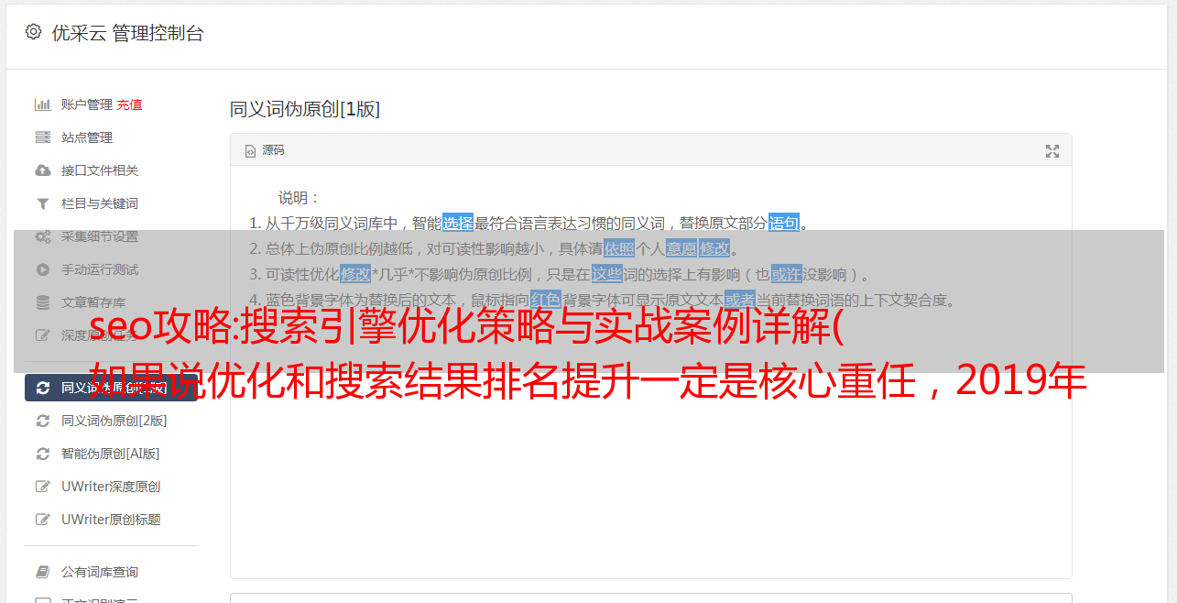Click the 源码 source code button
The width and height of the screenshot is (1177, 603).
pos(265,150)
